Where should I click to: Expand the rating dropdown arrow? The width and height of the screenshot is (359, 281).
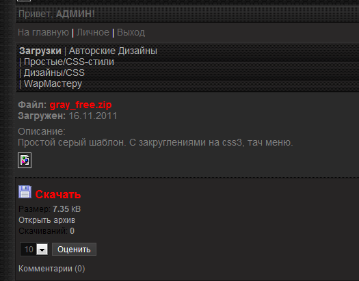42,250
